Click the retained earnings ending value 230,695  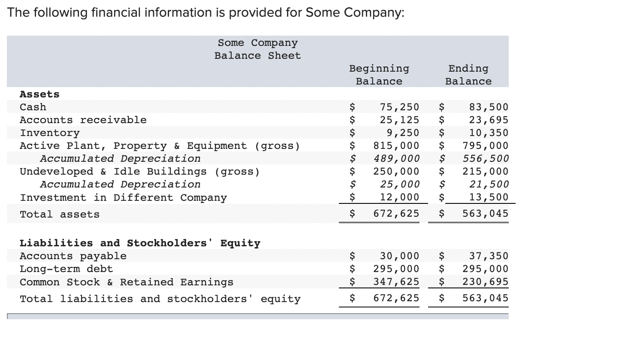point(485,281)
